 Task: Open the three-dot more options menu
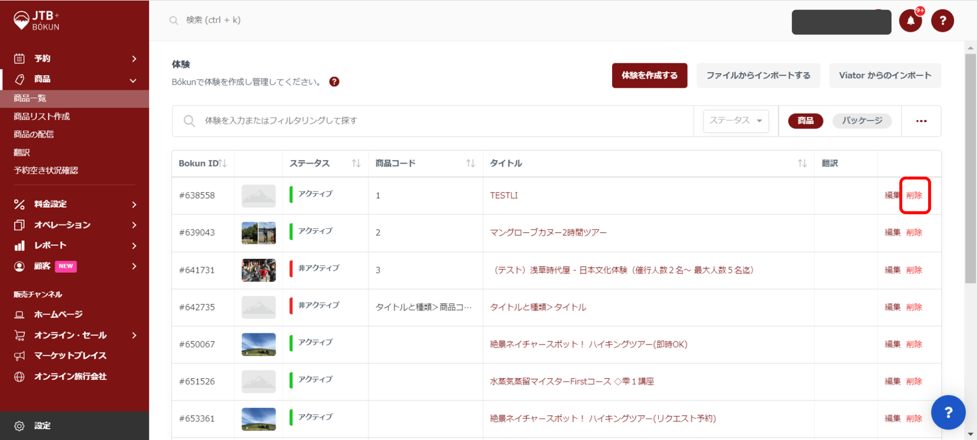click(x=921, y=121)
